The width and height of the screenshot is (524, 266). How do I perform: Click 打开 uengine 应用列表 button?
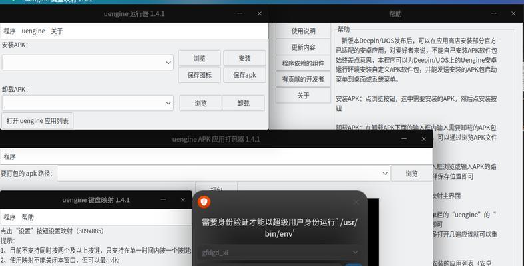(37, 120)
